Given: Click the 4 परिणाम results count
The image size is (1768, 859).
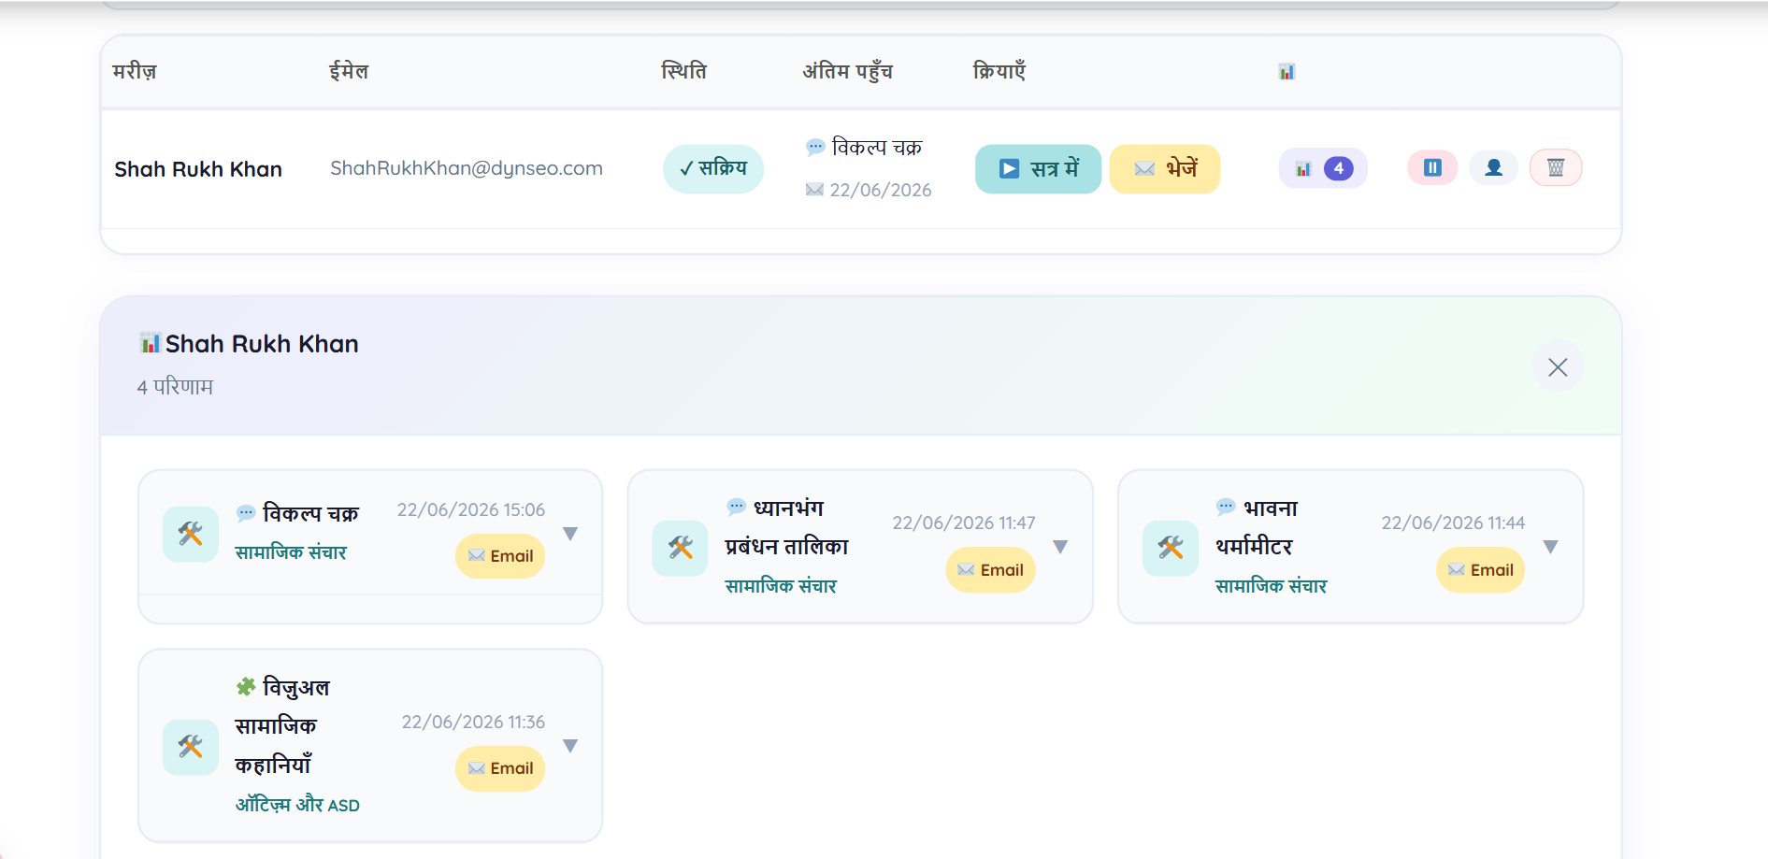Looking at the screenshot, I should coord(175,387).
